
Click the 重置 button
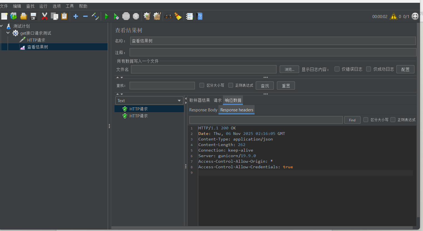(286, 86)
